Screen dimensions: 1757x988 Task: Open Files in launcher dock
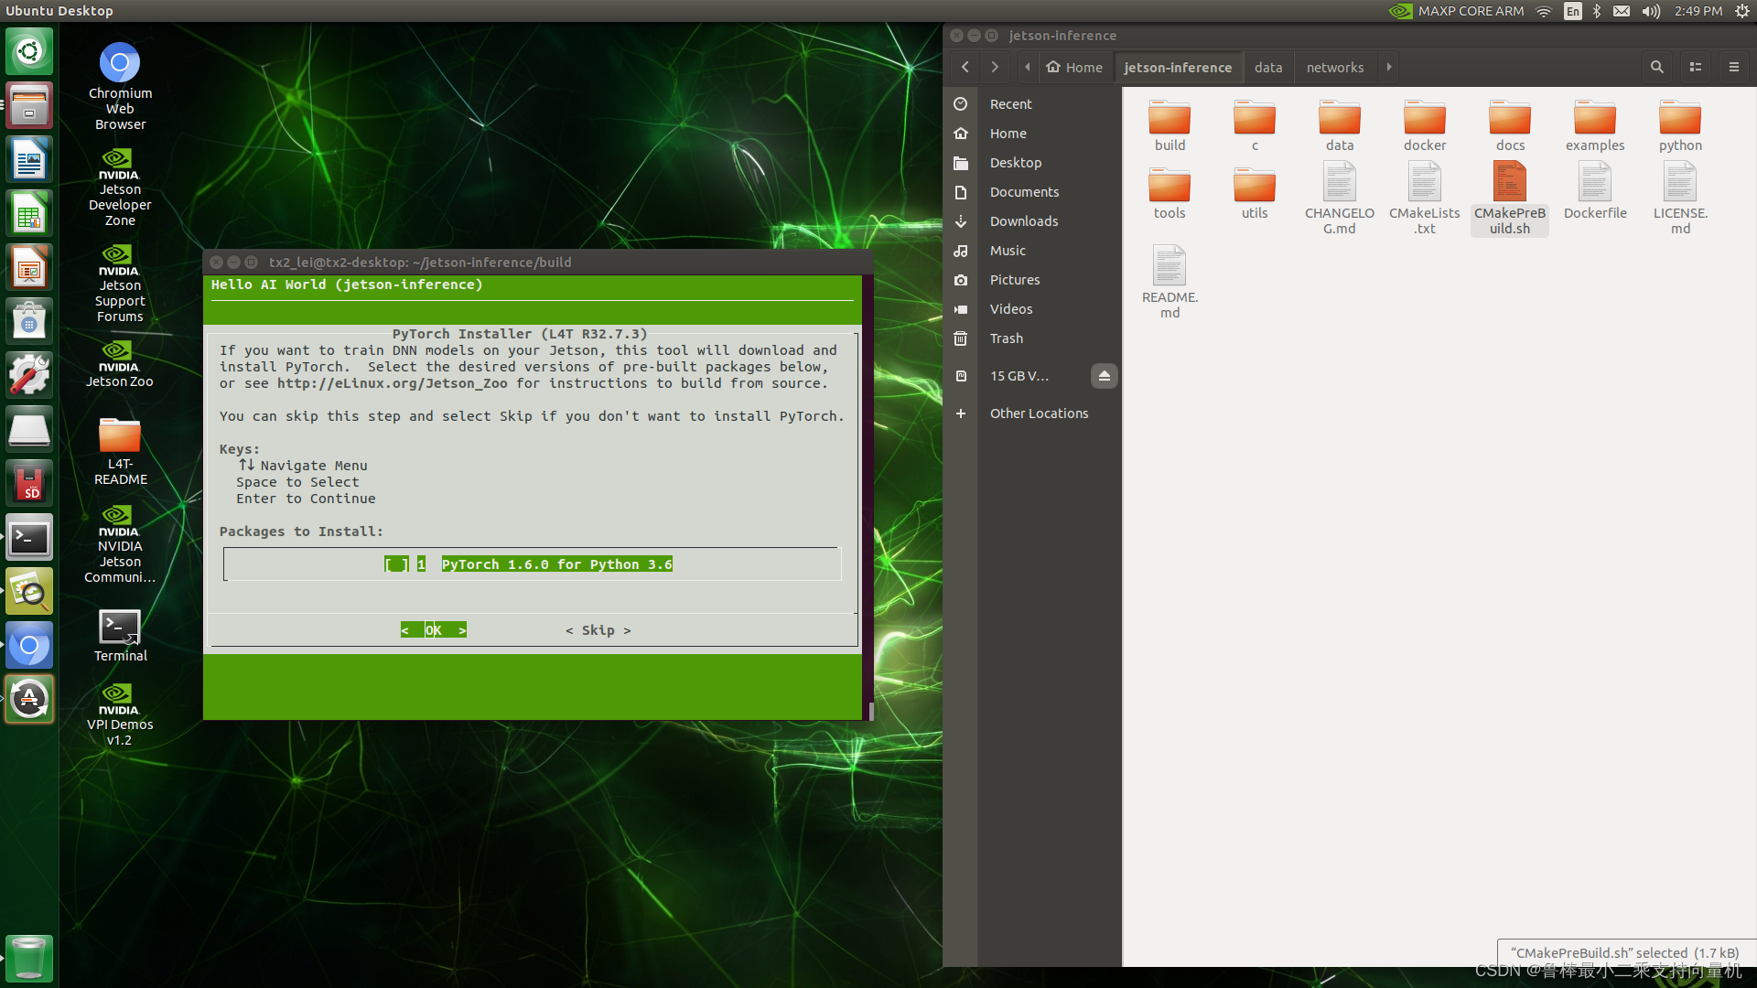click(29, 105)
